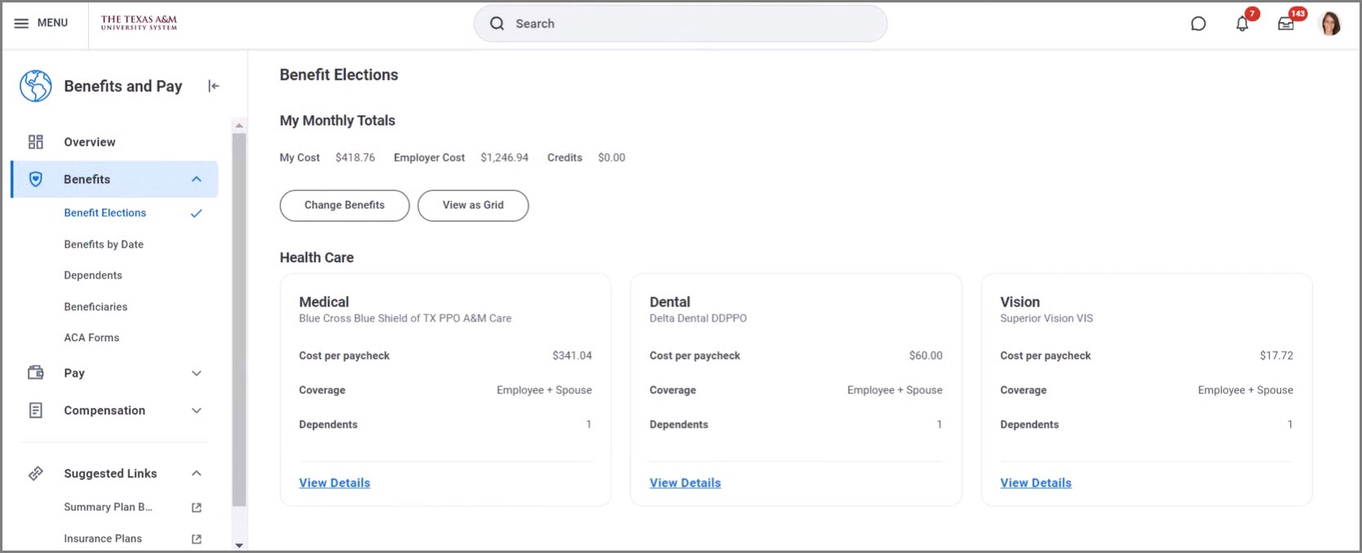Image resolution: width=1362 pixels, height=553 pixels.
Task: Open Benefits by Date page
Action: 104,245
